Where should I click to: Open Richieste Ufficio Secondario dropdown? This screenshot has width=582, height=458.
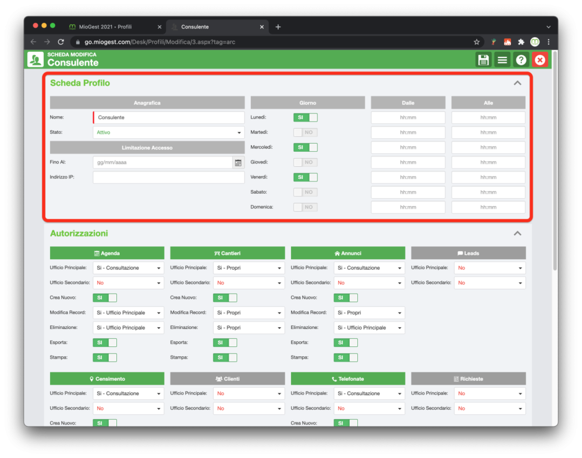click(x=489, y=409)
